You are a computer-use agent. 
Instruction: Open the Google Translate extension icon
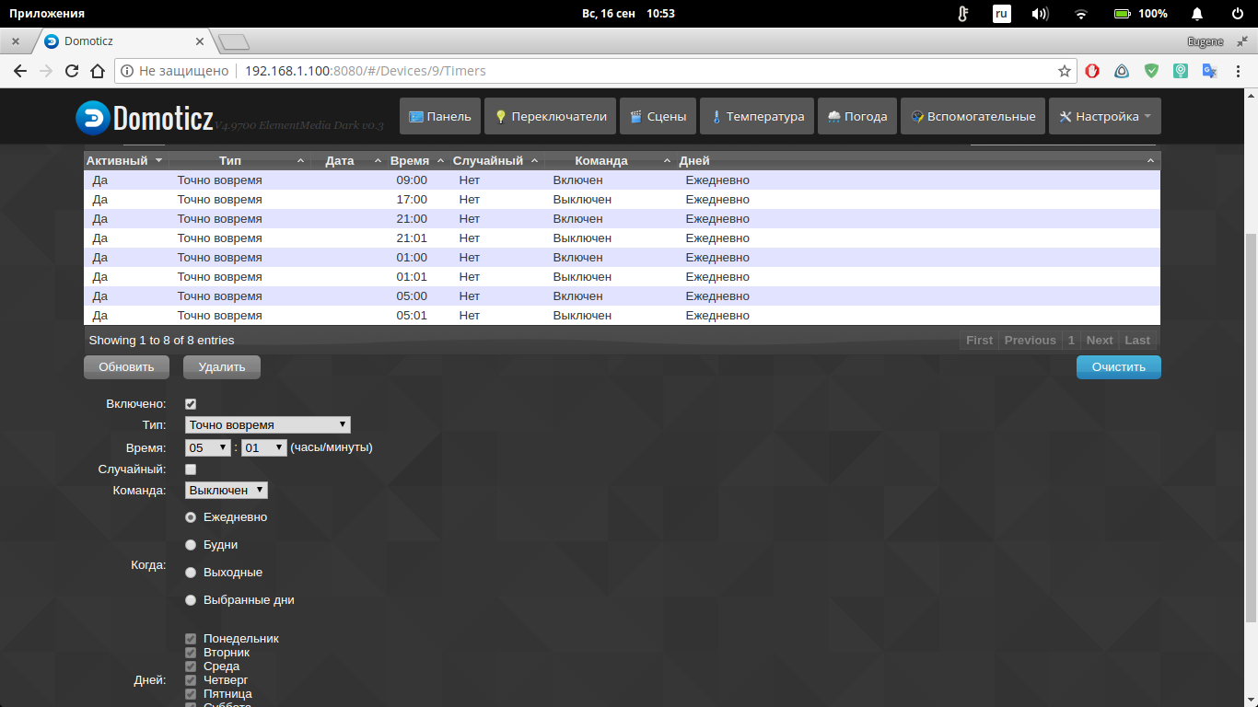click(1210, 71)
